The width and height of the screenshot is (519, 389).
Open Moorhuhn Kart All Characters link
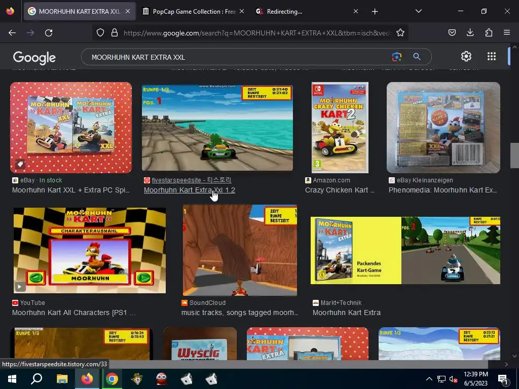pos(74,313)
